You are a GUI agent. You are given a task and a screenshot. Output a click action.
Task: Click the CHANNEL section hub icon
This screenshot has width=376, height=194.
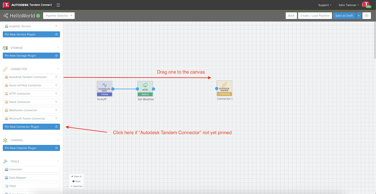point(5,140)
